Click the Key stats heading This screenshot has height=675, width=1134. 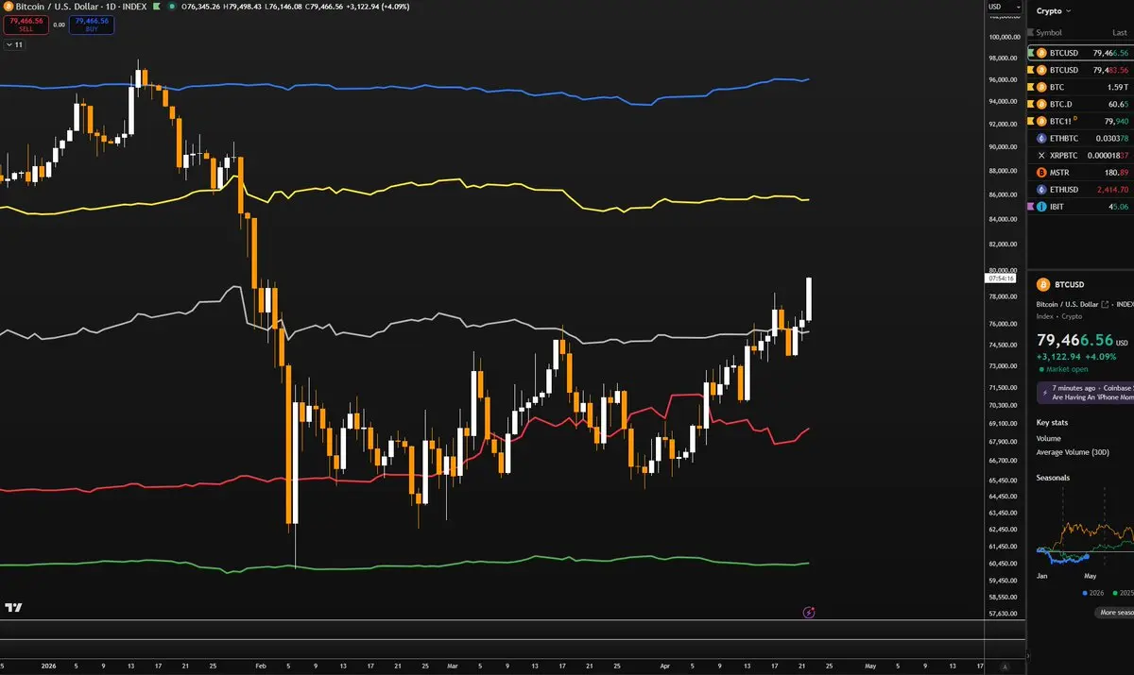point(1052,423)
